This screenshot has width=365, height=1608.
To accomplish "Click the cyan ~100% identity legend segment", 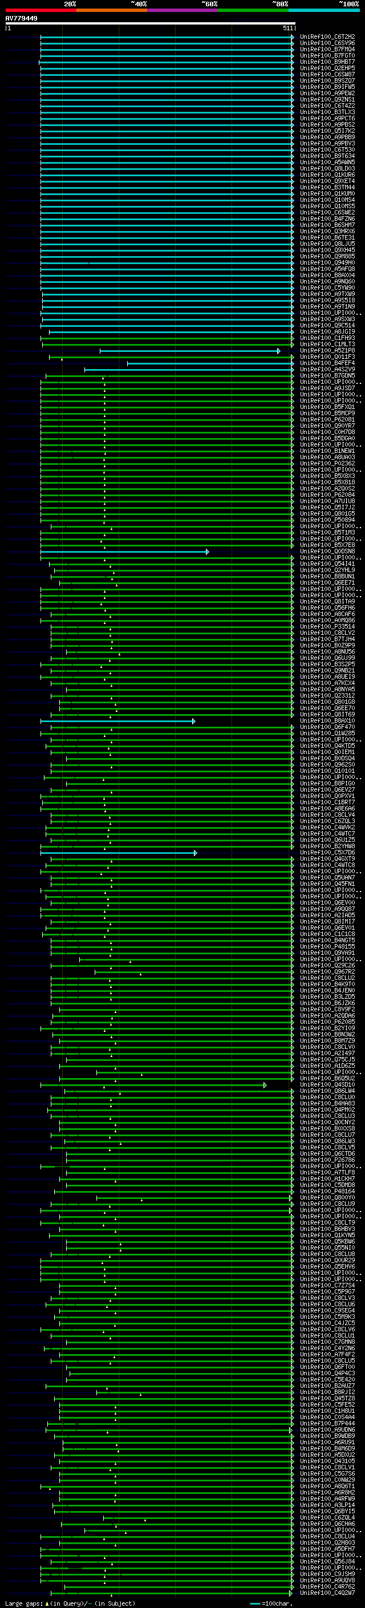I will [324, 10].
